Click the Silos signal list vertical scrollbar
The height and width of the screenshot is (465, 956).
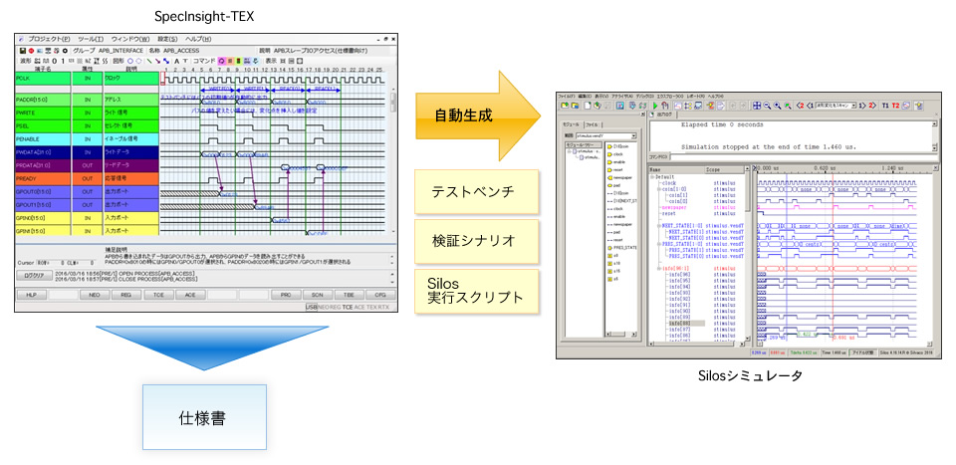748,256
